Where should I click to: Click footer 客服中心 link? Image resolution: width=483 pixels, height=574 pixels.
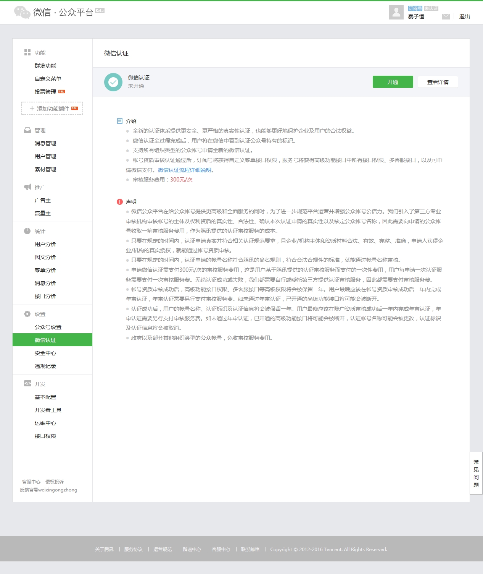(x=221, y=550)
